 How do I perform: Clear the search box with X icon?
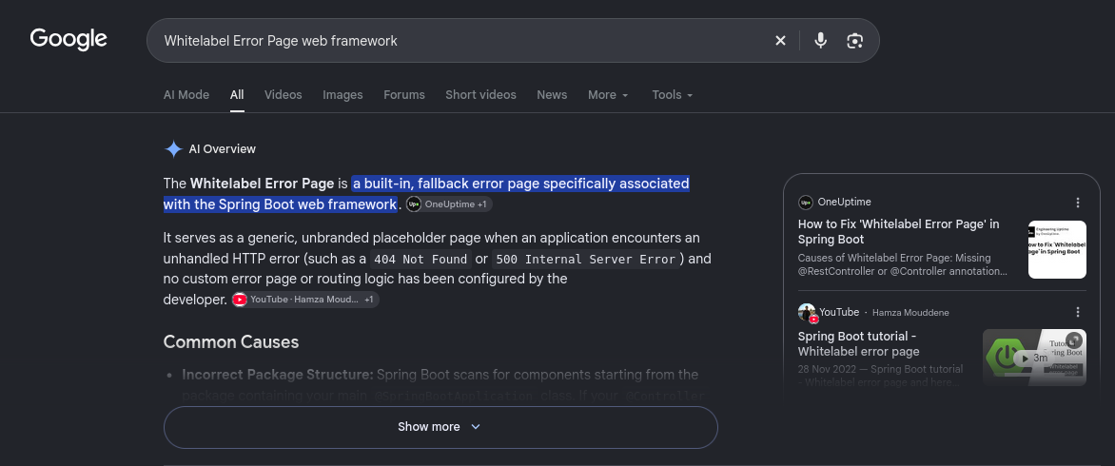click(x=780, y=41)
